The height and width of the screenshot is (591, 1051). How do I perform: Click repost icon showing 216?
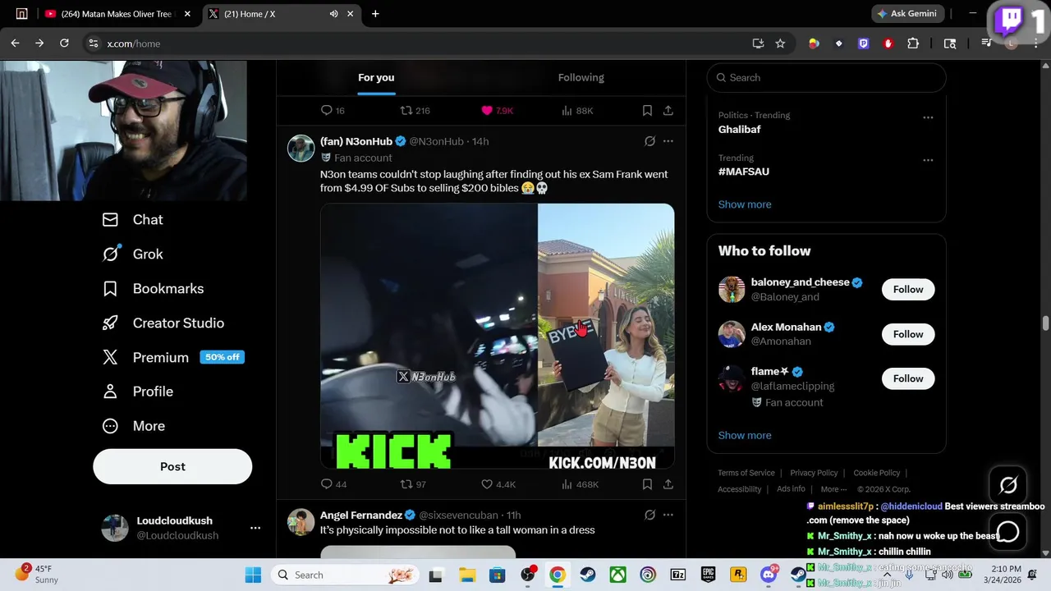[x=415, y=110]
